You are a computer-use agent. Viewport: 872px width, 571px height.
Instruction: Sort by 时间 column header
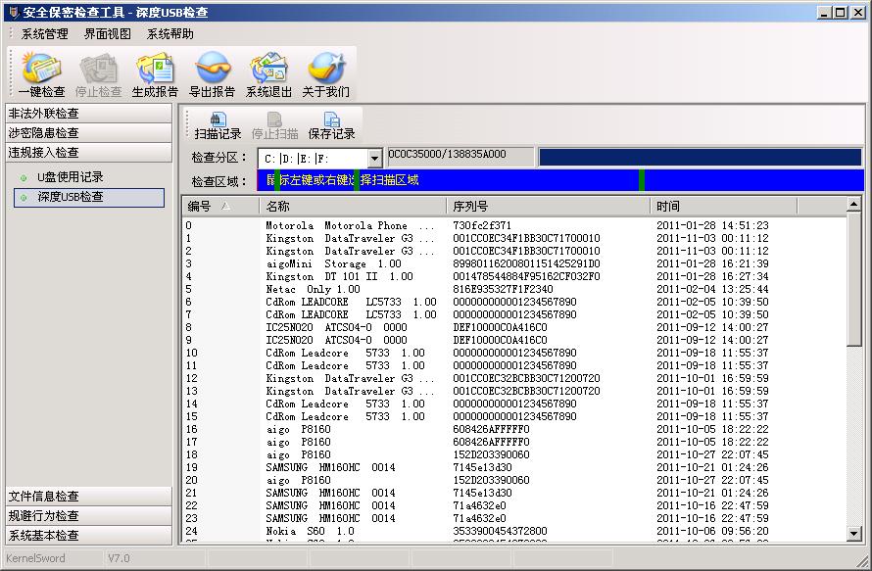click(x=723, y=207)
